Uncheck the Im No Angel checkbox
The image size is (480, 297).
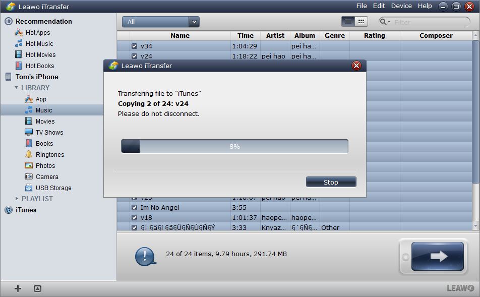(x=134, y=207)
